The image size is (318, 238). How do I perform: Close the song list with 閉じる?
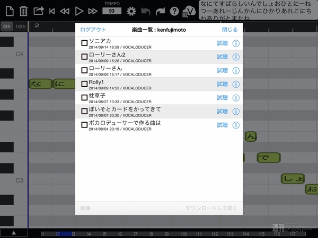tap(230, 30)
